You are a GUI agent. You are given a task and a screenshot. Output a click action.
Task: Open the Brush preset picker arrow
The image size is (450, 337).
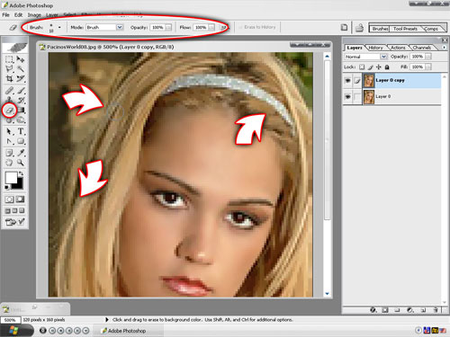click(x=59, y=27)
